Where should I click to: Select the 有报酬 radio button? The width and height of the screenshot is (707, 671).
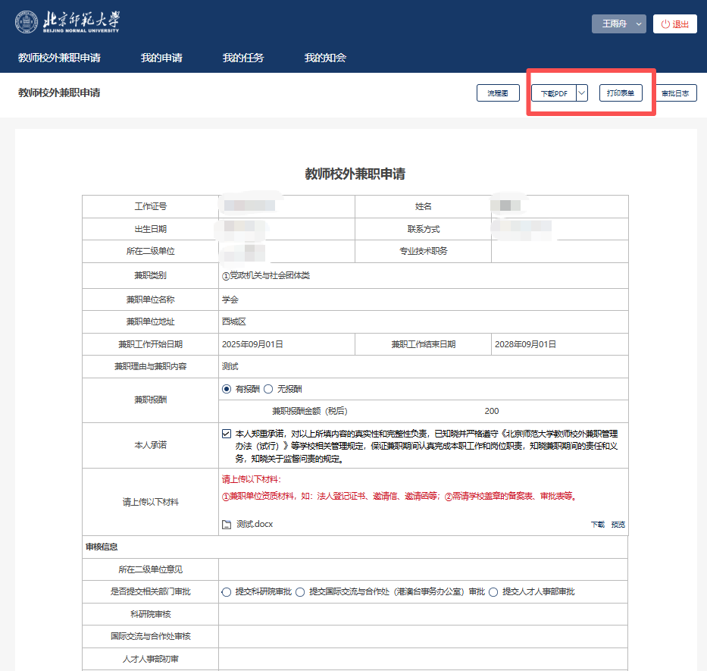point(227,389)
